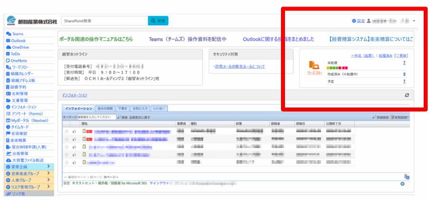Click the SharePoint検索 input field

[x=104, y=21]
